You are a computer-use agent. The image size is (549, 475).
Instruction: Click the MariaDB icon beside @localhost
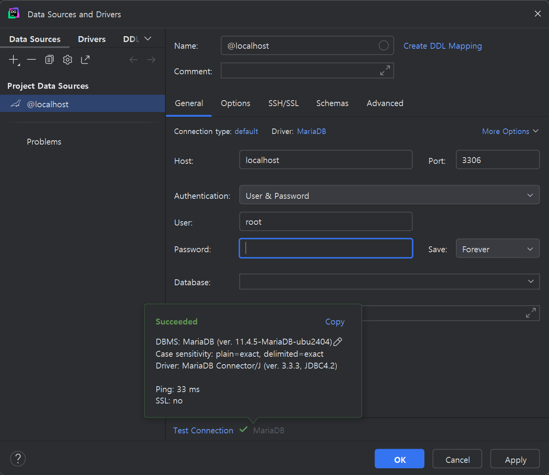click(x=16, y=104)
